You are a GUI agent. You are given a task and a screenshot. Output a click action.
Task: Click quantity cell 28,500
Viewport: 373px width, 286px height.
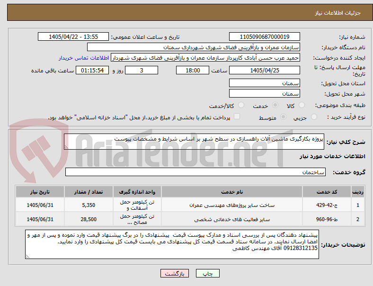[x=89, y=219]
